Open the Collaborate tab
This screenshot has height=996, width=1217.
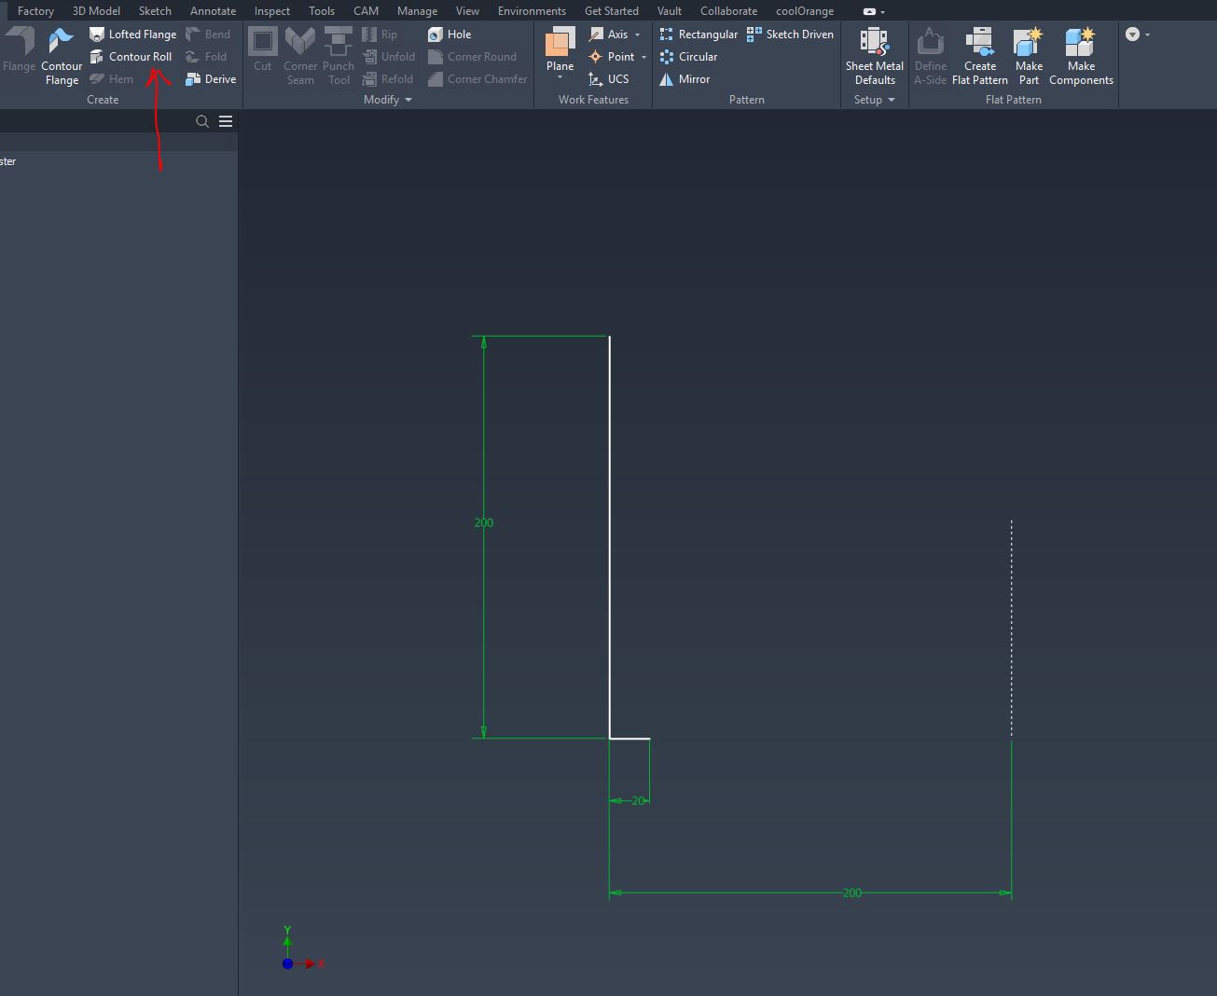728,11
